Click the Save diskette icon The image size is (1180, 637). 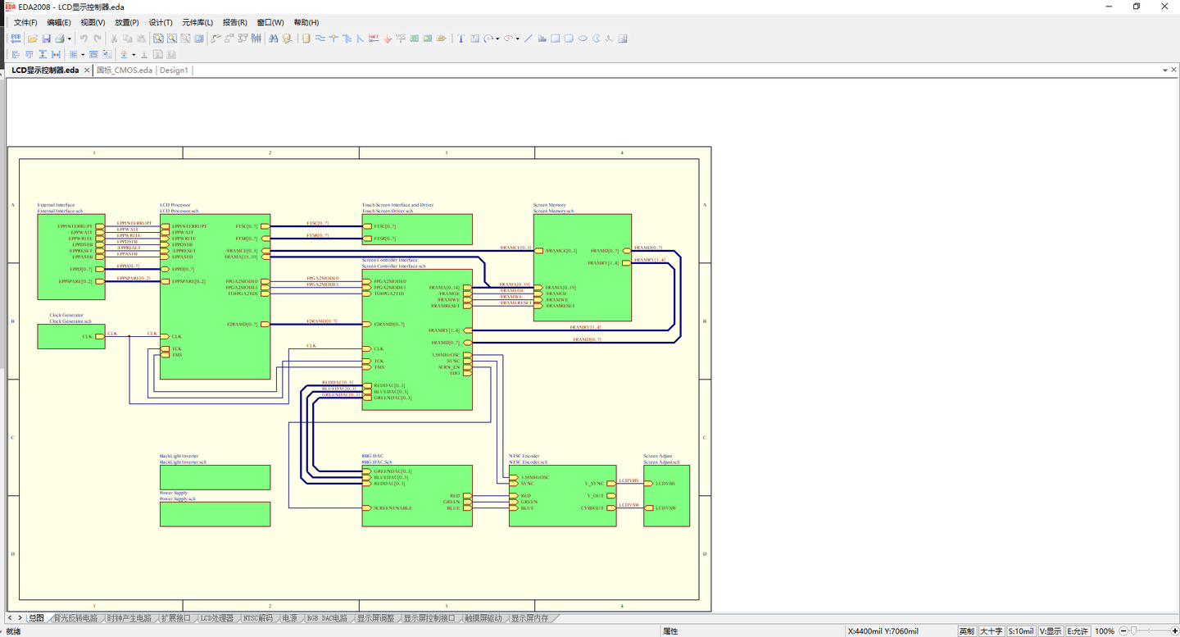pos(47,39)
